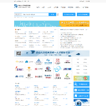Image resolution: width=106 pixels, height=106 pixels.
Task: Open the blue swirl talent logo card
Action: (48, 62)
